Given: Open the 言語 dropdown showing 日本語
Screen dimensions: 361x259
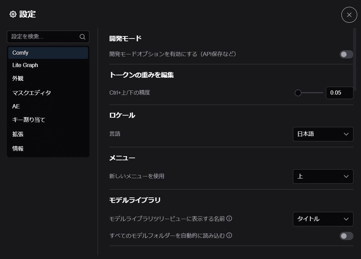Looking at the screenshot, I should point(323,134).
